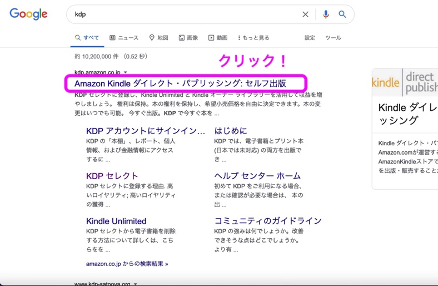
Task: Click the Kindle direct publishing logo thumbnail
Action: [x=405, y=82]
